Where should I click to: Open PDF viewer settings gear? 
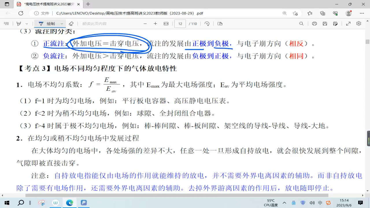point(359,24)
